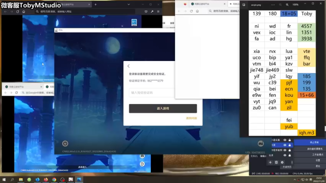
Task: Zoom out on accpic.png image viewer
Action: click(280, 4)
